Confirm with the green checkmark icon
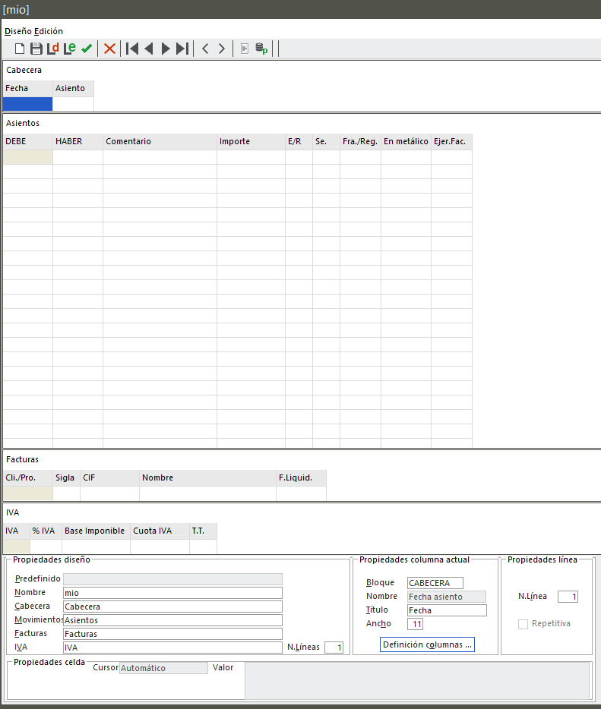601x709 pixels. pyautogui.click(x=87, y=49)
